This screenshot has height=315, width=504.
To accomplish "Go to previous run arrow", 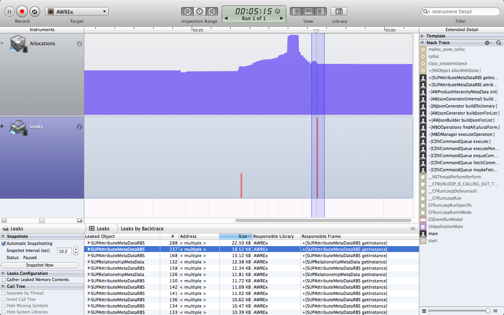I will 226,19.
